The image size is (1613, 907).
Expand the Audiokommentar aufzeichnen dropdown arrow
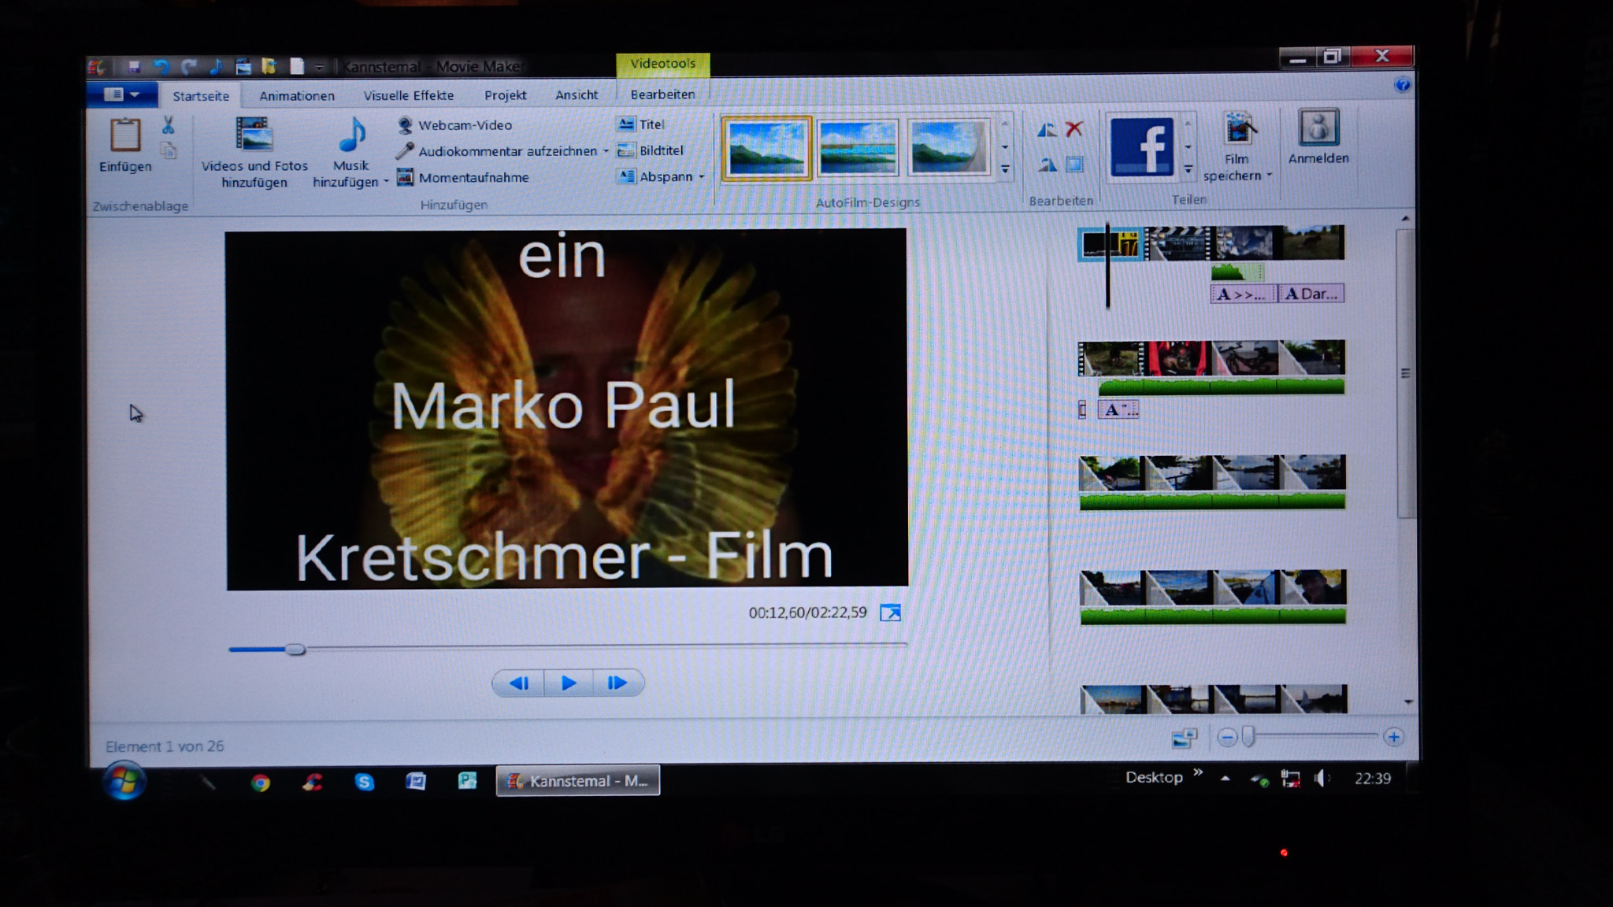pyautogui.click(x=606, y=151)
